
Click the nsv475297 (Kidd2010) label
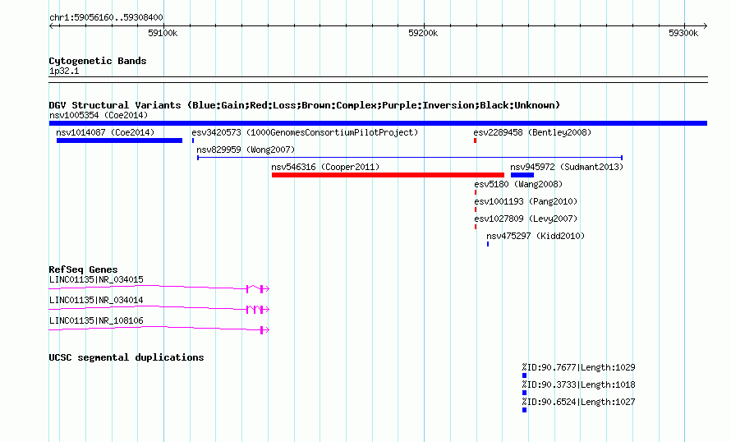click(536, 236)
